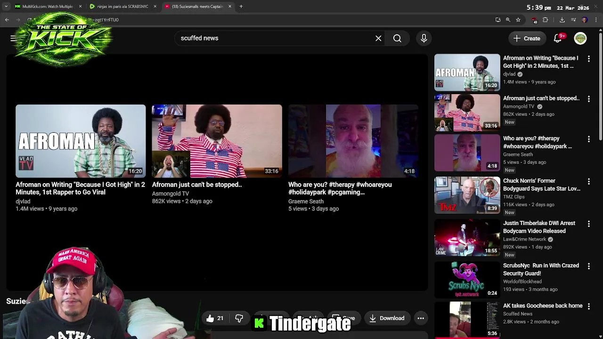Open Afroman just can't be stopped end-screen title
The image size is (603, 339).
click(196, 185)
